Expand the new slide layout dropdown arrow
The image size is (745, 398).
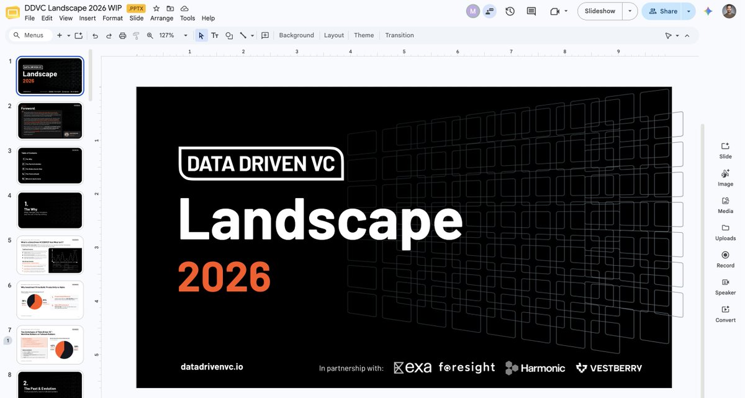68,35
